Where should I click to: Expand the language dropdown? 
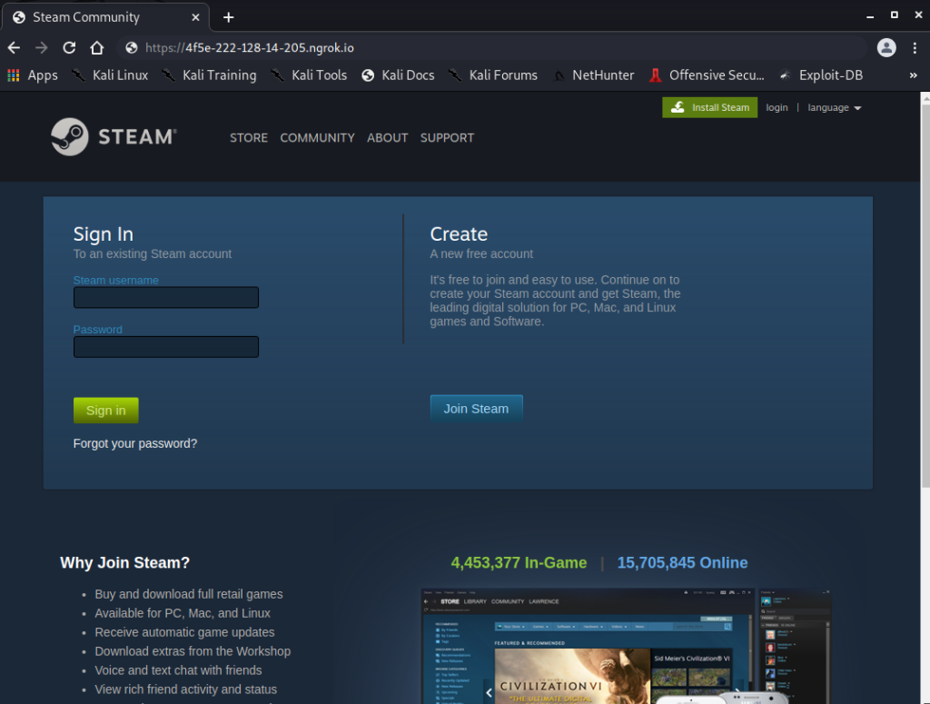pos(834,107)
